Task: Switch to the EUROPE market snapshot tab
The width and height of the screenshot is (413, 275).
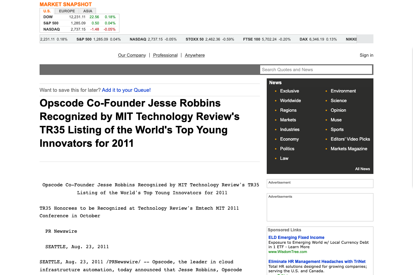Action: point(66,11)
